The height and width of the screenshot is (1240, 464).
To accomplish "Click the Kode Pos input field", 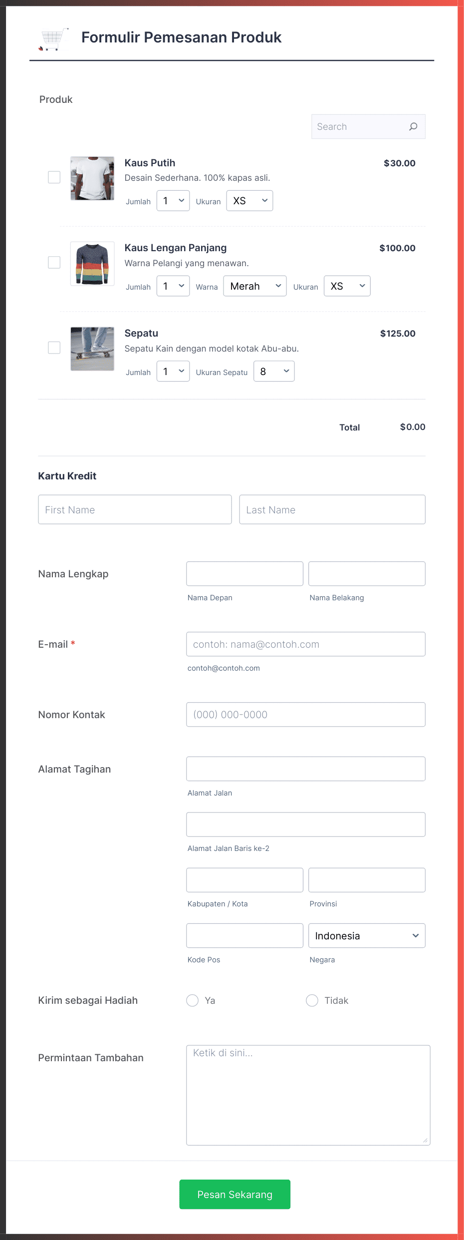I will pyautogui.click(x=244, y=935).
